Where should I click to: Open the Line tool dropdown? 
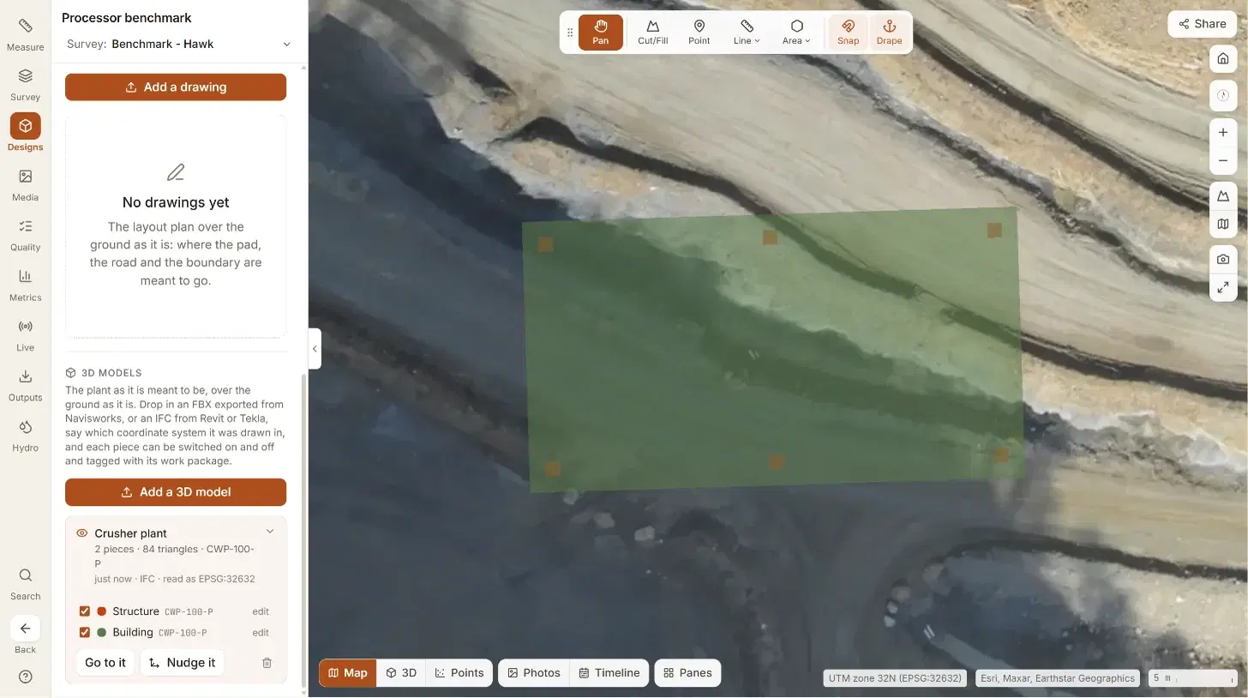pyautogui.click(x=747, y=33)
